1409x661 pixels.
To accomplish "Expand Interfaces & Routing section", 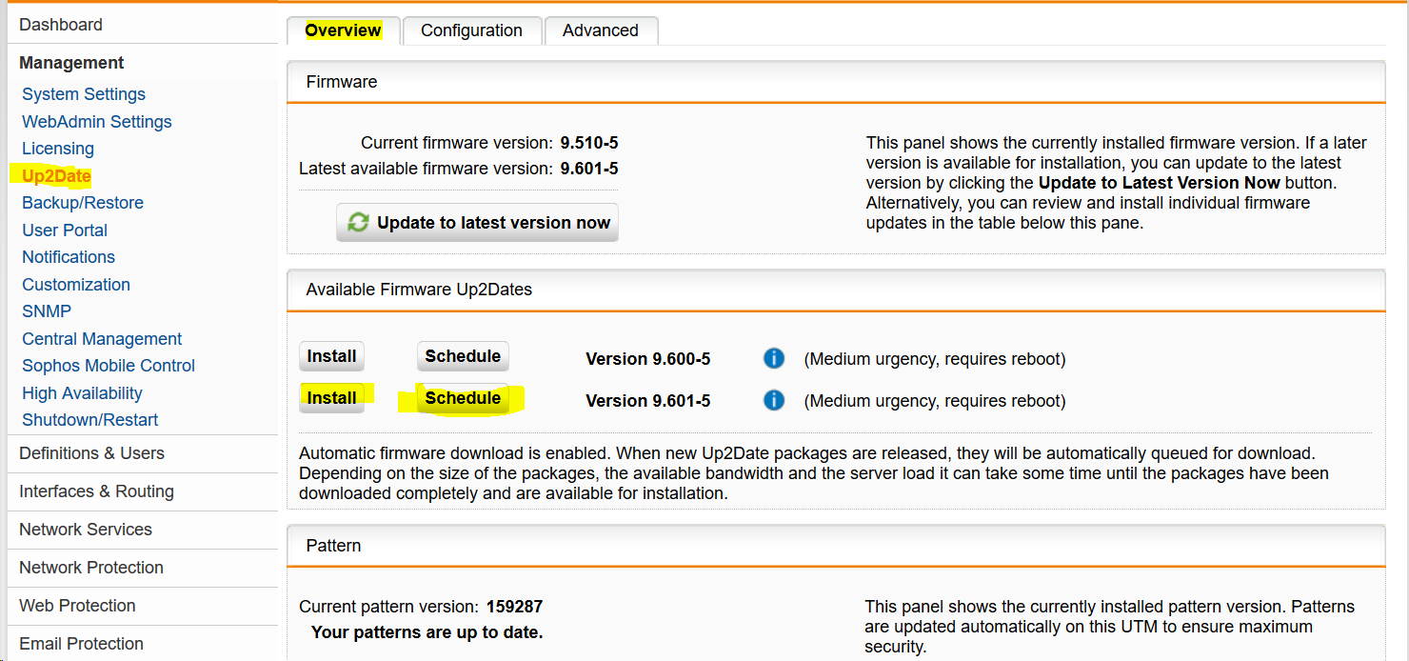I will 96,491.
